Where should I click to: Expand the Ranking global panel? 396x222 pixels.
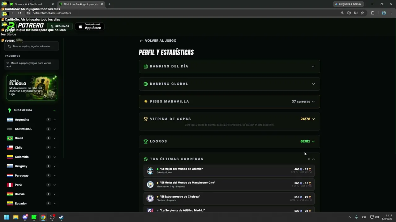[229, 84]
